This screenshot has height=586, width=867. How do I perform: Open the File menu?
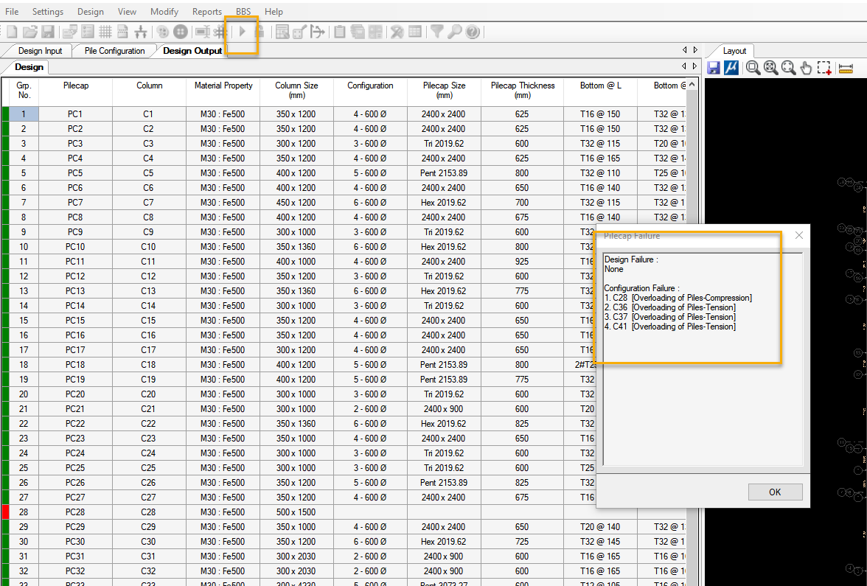coord(12,11)
